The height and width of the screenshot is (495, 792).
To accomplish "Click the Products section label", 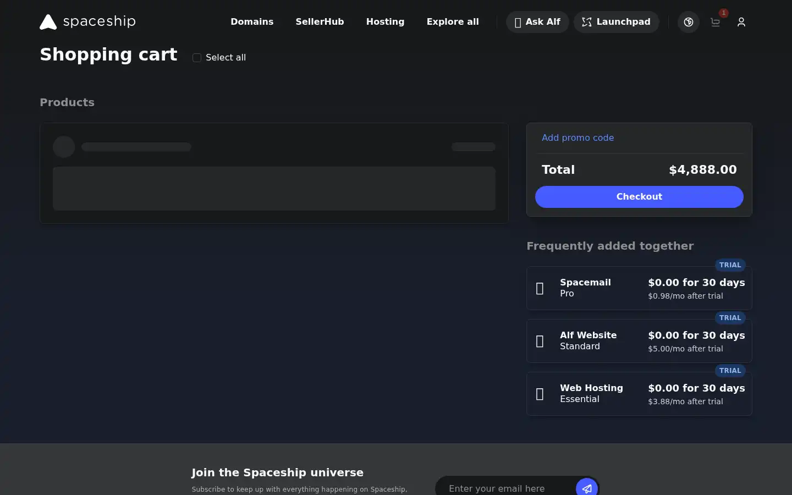I will tap(67, 102).
